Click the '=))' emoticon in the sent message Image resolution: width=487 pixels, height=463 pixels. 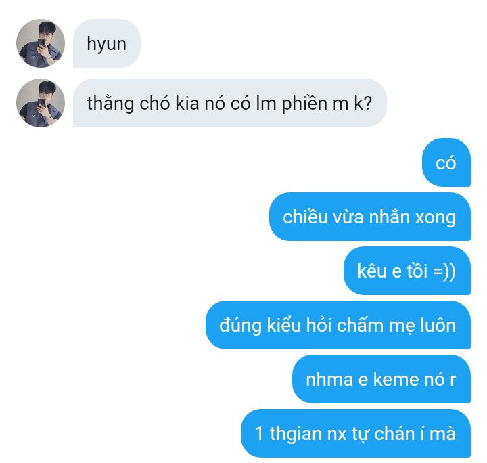coord(444,271)
